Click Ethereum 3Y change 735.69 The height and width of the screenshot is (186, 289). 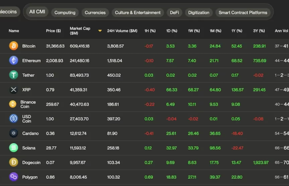click(x=260, y=61)
